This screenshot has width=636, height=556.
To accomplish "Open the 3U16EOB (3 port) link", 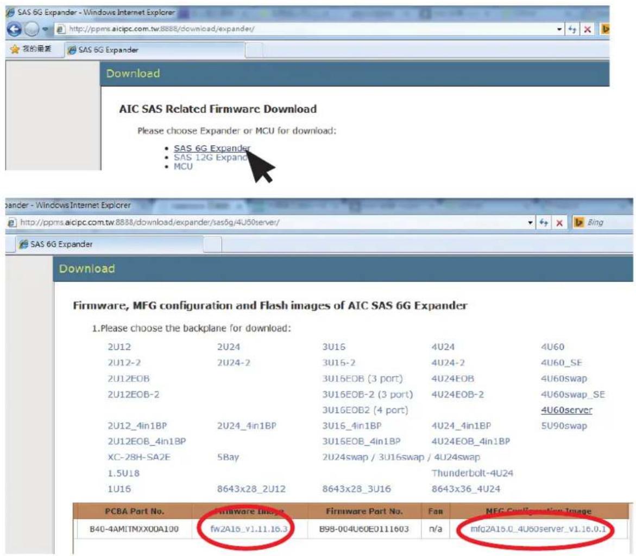I will (x=362, y=379).
